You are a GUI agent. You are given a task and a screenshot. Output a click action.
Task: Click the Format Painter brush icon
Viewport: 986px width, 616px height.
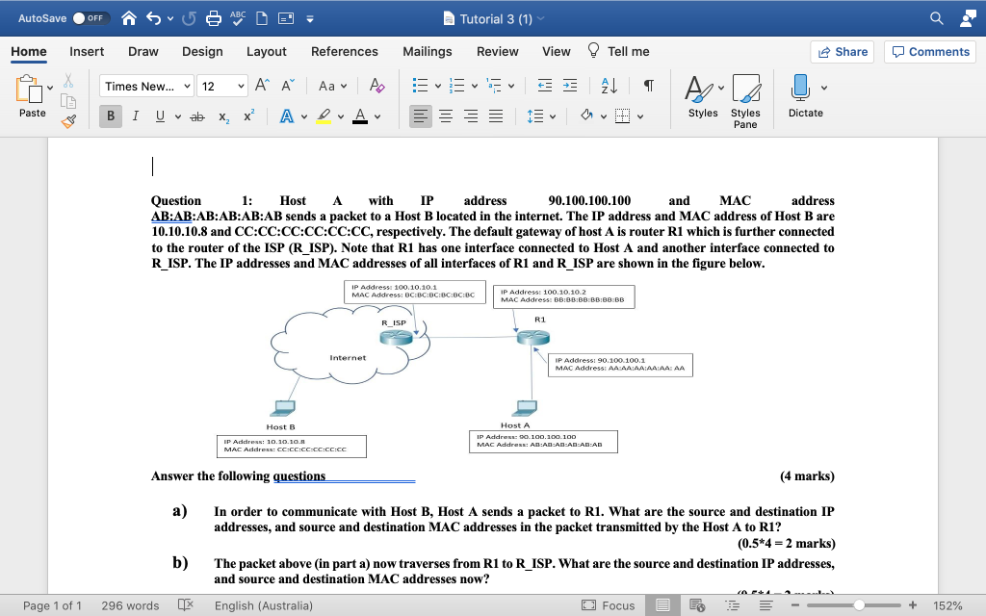point(68,121)
